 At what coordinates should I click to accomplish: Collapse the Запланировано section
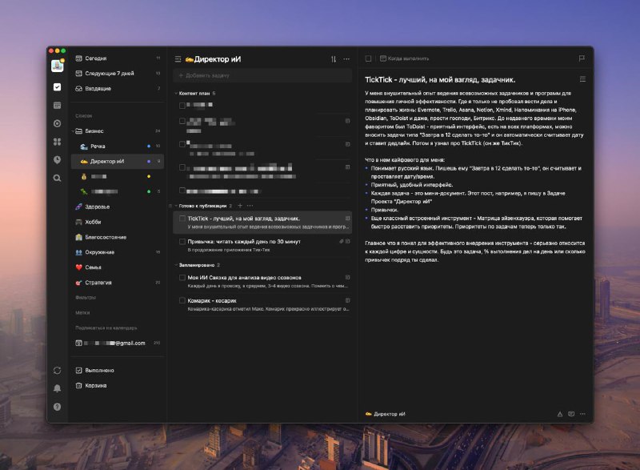click(x=176, y=265)
